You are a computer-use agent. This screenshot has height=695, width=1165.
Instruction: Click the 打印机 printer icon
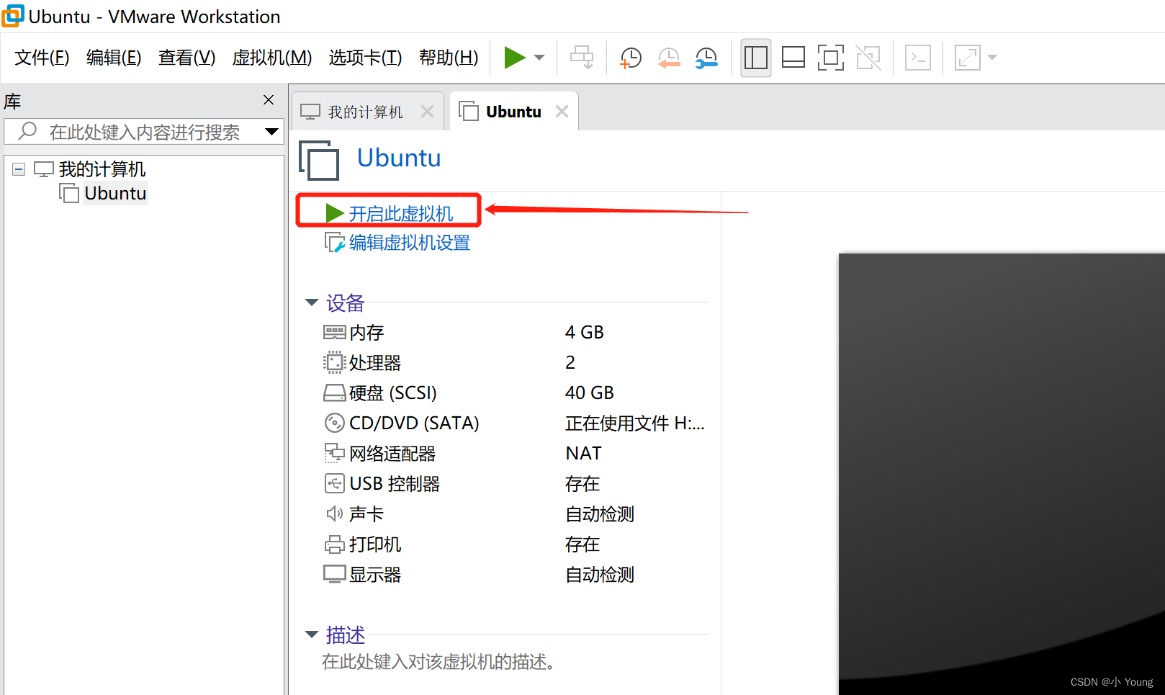(335, 544)
